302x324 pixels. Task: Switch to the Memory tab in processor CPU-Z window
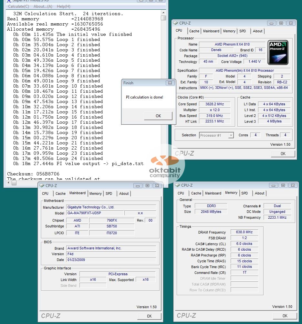click(229, 31)
